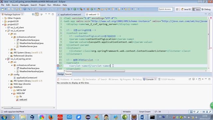Click the error marker on line 17

(x=58, y=66)
